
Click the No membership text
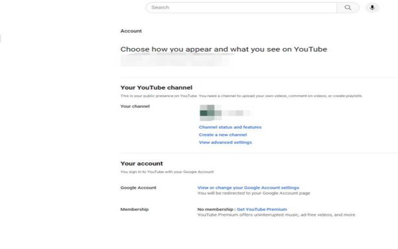click(215, 209)
